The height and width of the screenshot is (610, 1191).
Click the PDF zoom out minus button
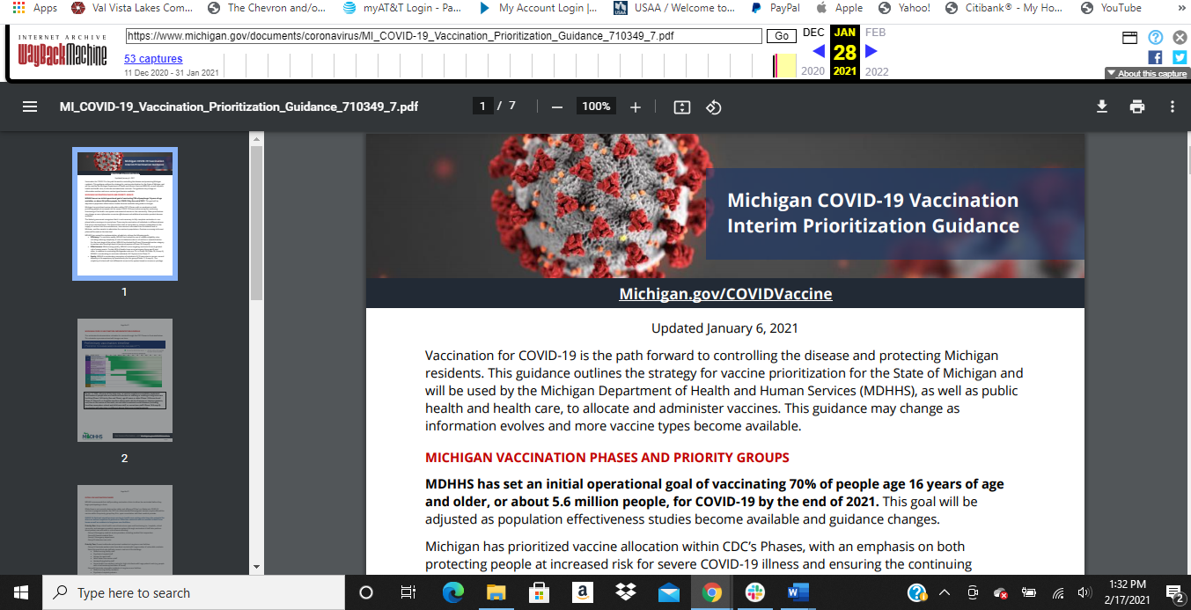[556, 107]
